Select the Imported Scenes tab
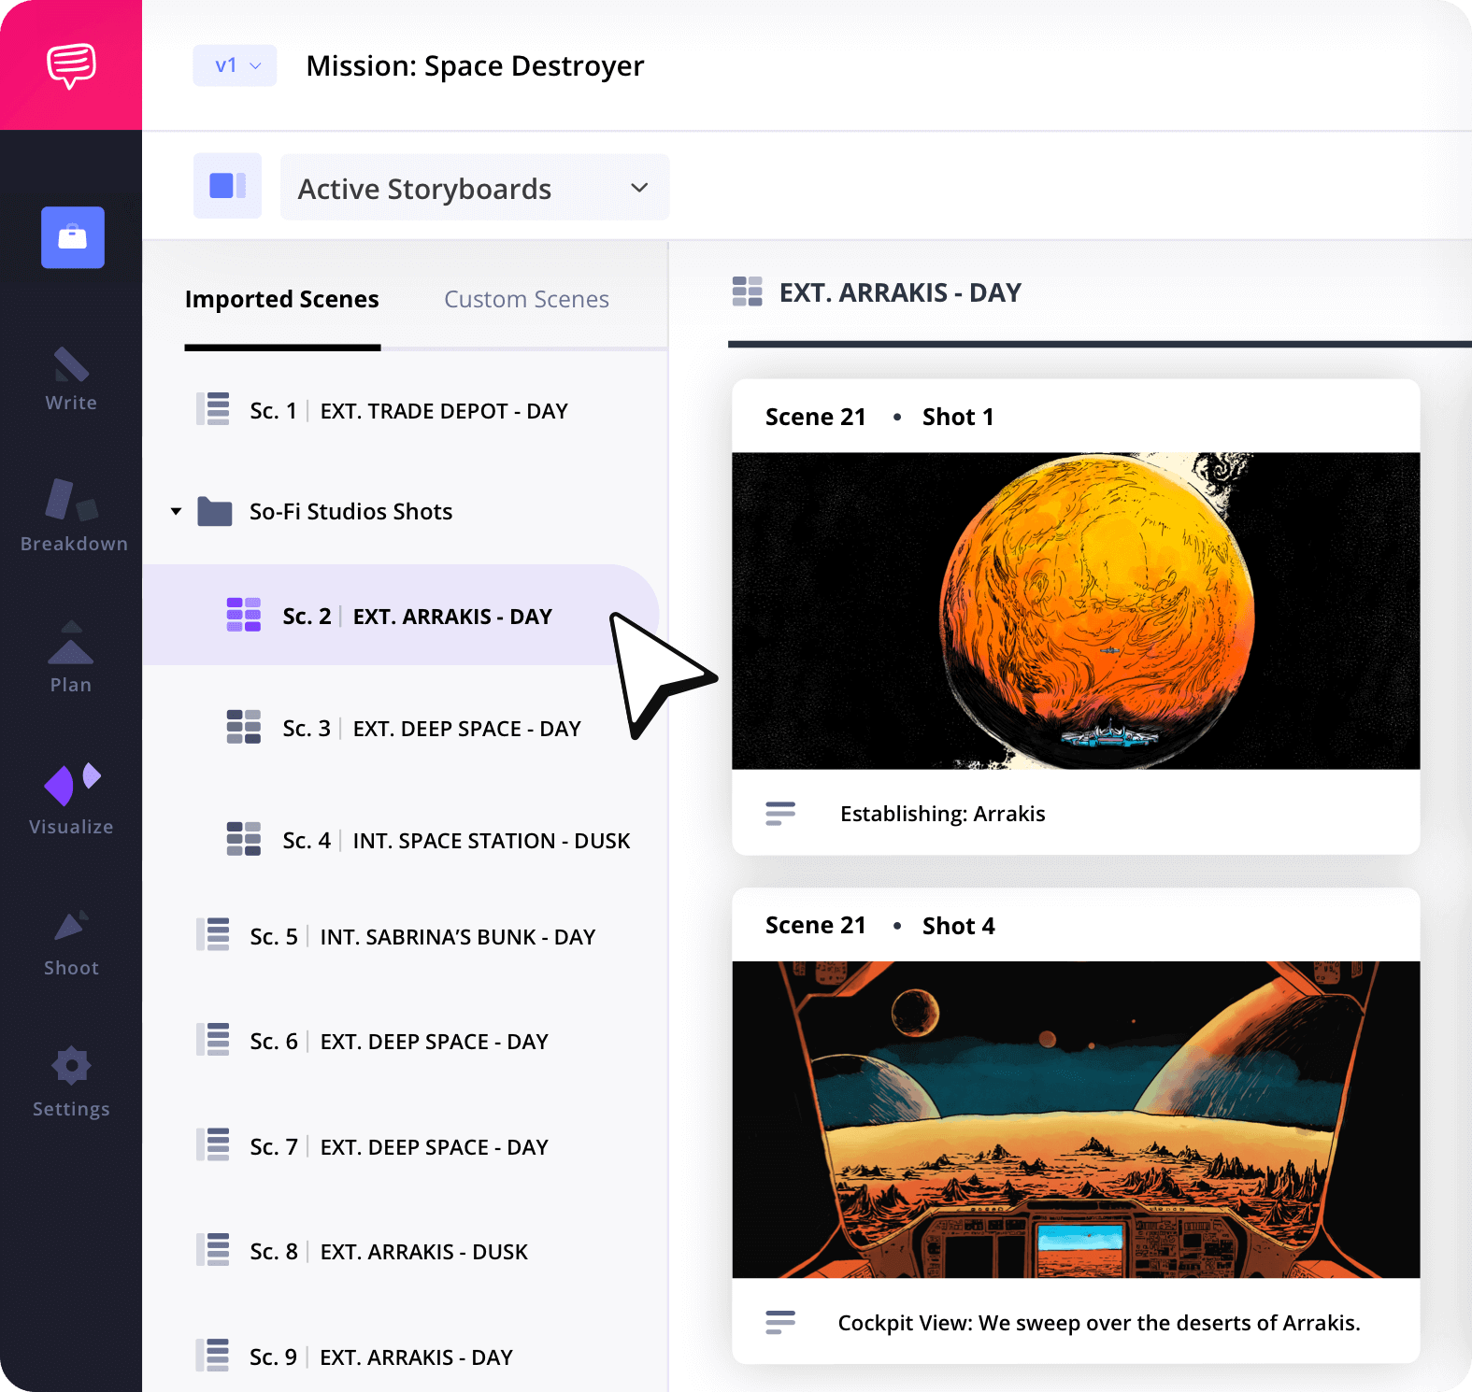 coord(281,299)
